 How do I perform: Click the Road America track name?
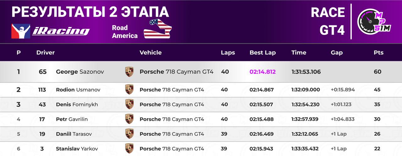tap(125, 31)
